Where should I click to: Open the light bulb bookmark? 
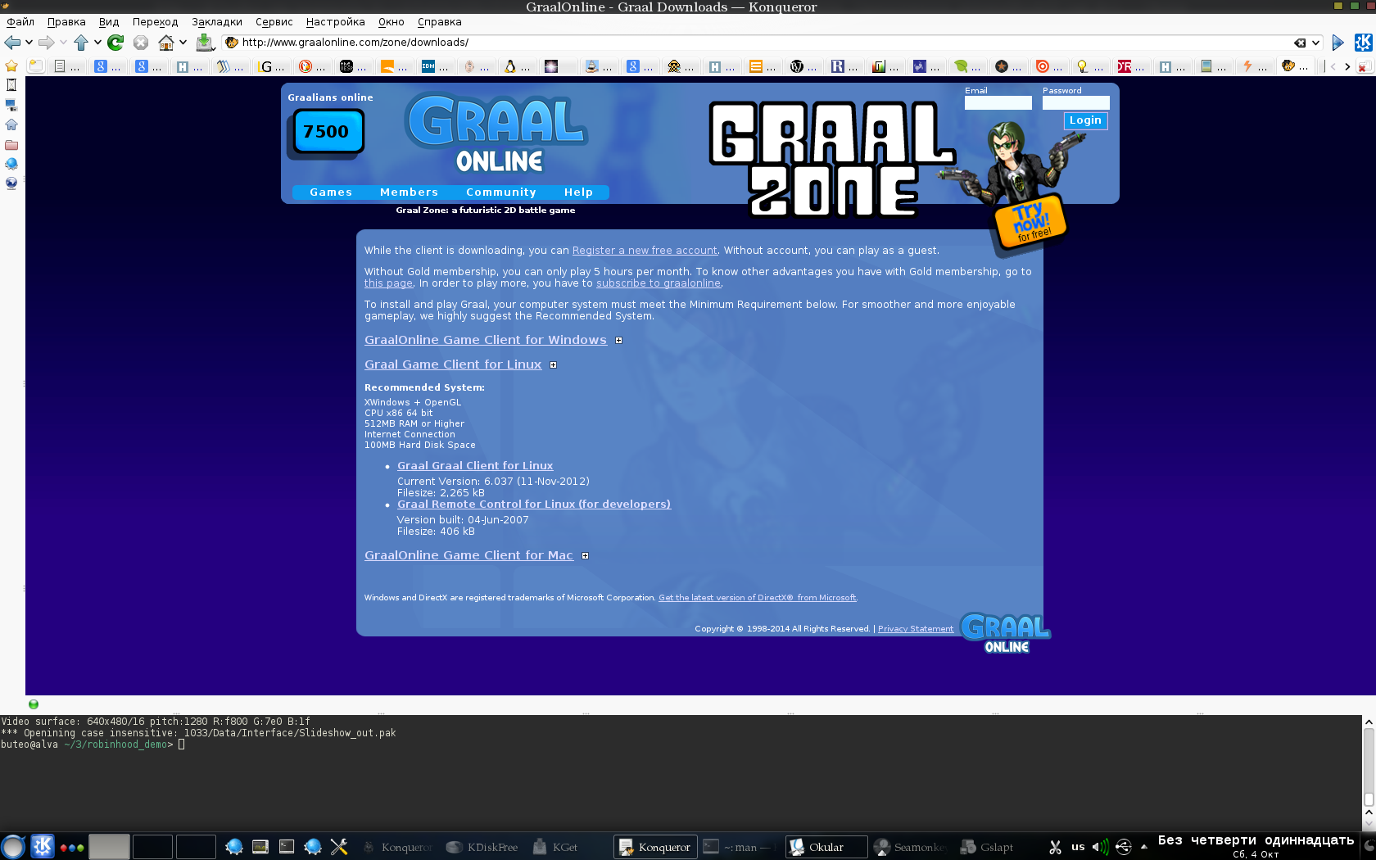[1083, 66]
